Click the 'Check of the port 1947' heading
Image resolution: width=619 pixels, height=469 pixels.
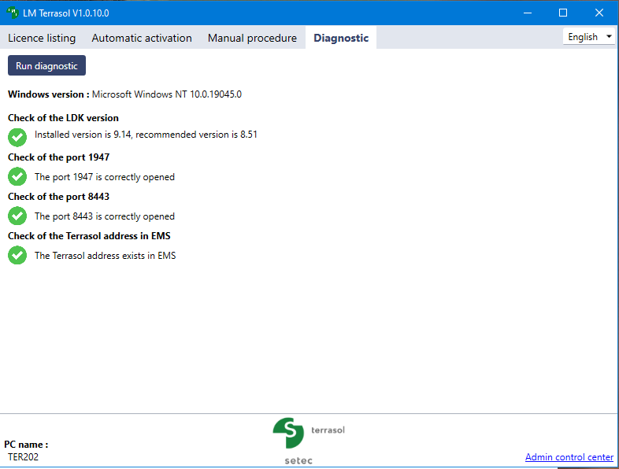click(58, 157)
